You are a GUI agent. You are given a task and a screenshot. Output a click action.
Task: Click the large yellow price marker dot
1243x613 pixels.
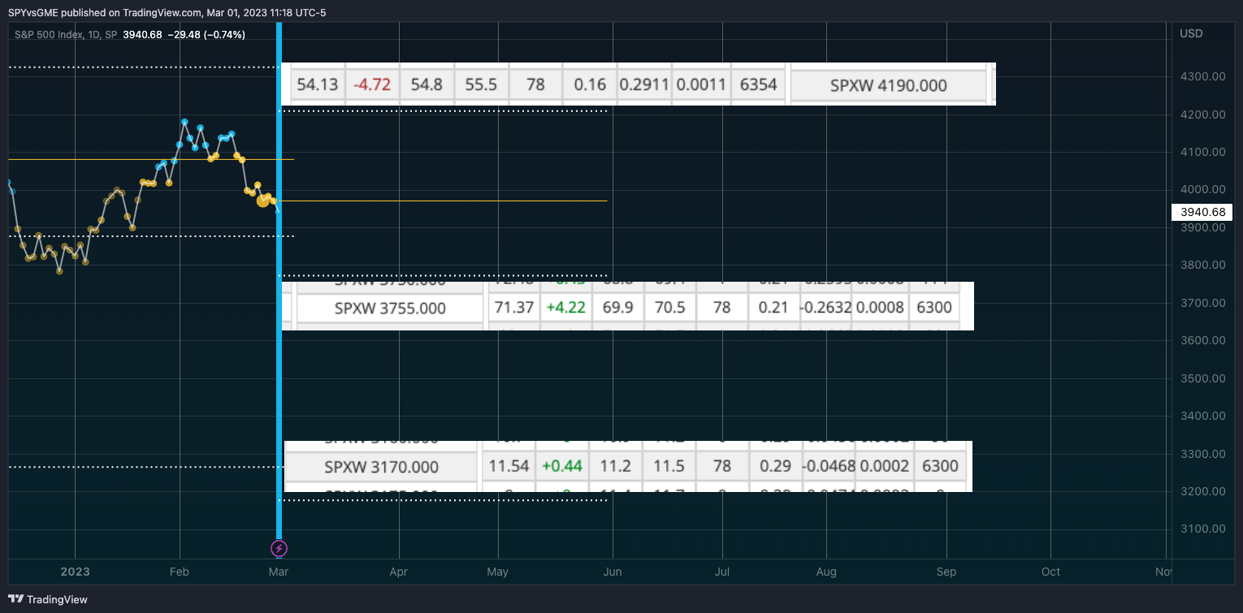click(x=263, y=201)
